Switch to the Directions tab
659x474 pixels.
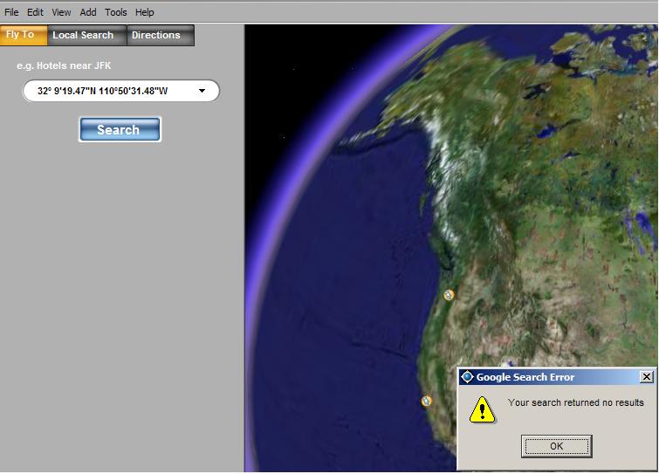tap(161, 35)
